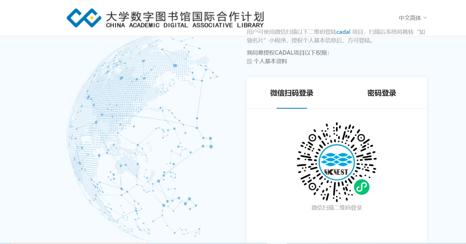The image size is (466, 244).
Task: Click the 大学数字图书馆国际合作计划 title text
Action: 185,16
